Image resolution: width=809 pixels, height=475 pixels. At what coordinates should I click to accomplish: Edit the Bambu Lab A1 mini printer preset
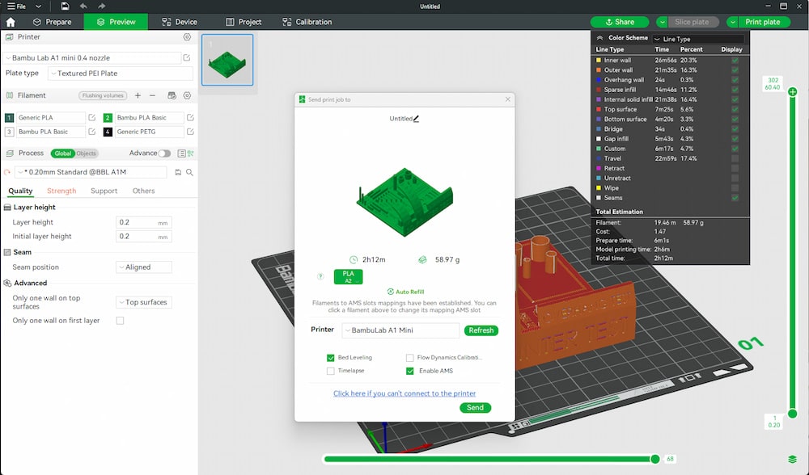point(187,57)
